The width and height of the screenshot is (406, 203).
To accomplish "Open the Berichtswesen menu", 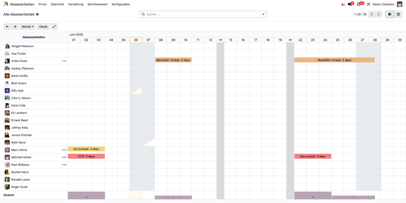I will pos(97,4).
